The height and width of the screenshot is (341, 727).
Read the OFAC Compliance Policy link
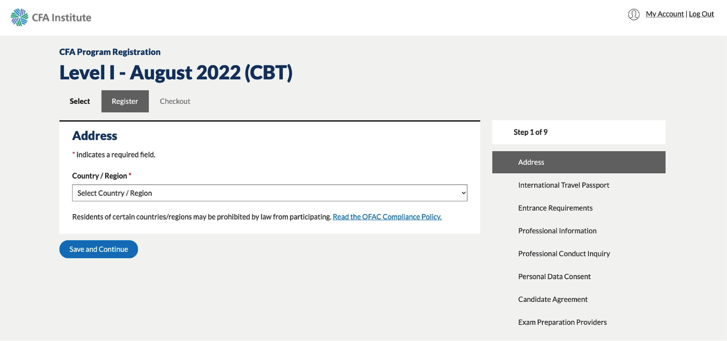click(x=387, y=217)
